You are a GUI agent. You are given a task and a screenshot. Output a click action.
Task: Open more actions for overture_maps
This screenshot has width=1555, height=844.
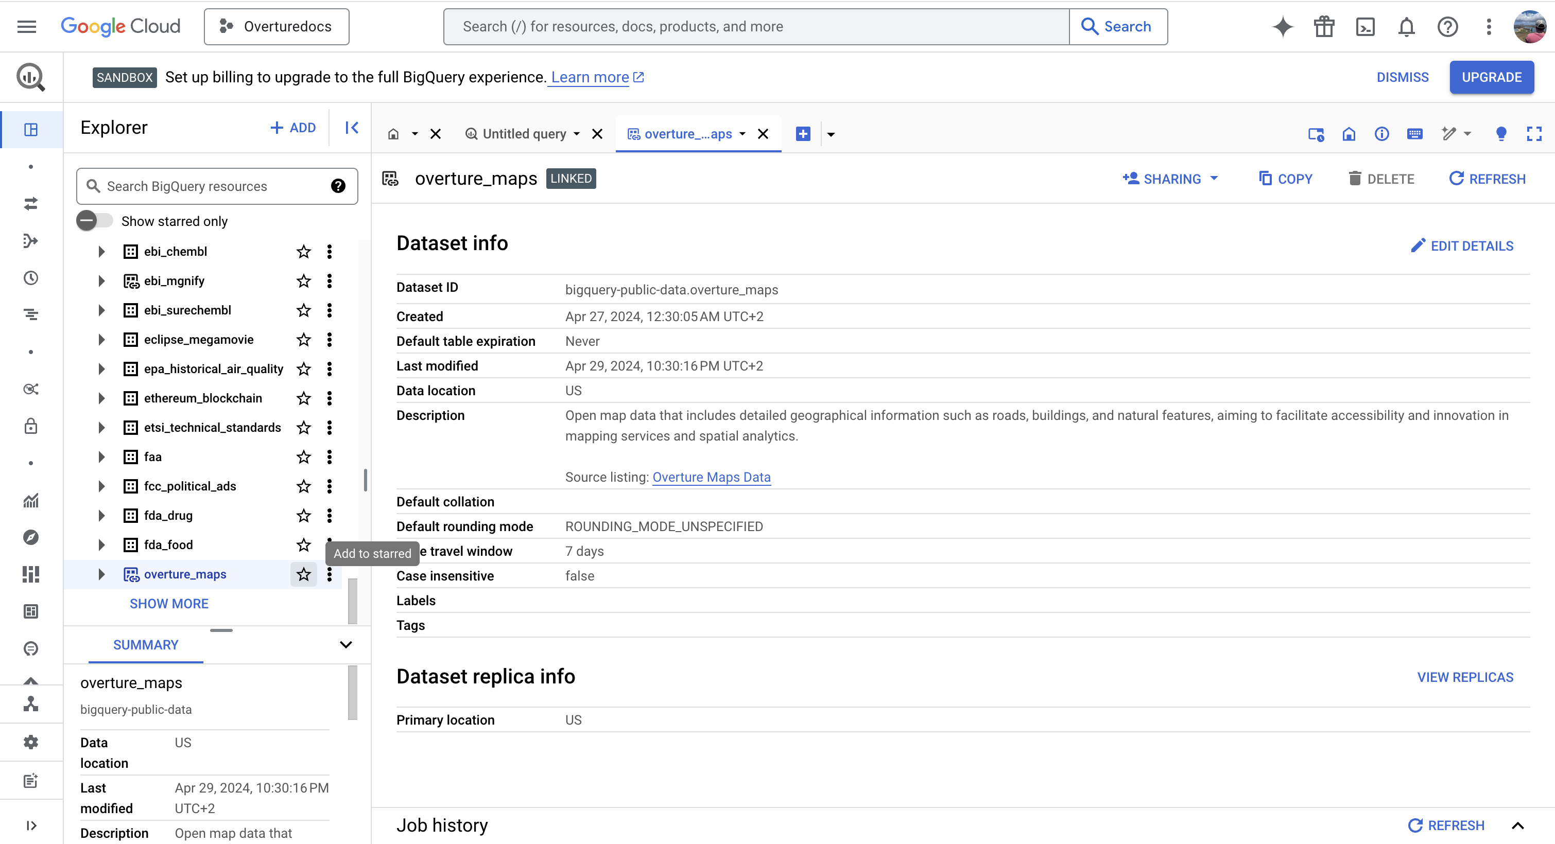pyautogui.click(x=330, y=574)
